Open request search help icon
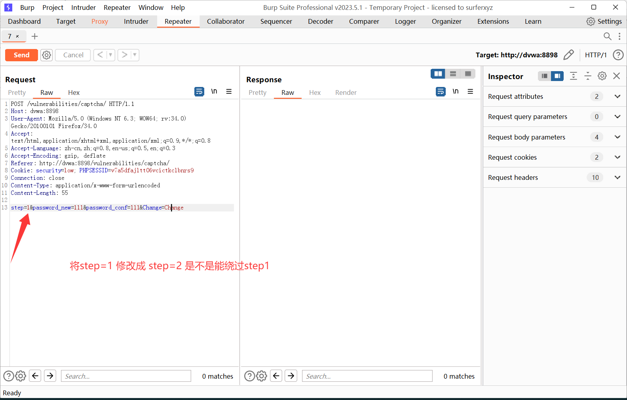Viewport: 627px width, 400px height. 8,376
